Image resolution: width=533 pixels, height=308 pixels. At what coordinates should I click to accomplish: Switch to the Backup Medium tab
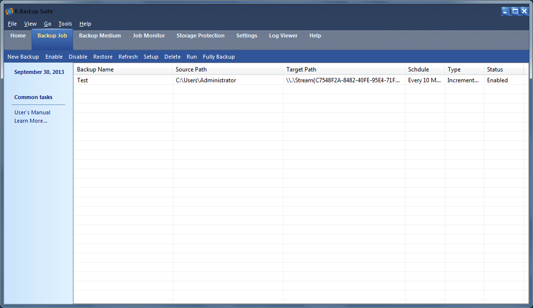[100, 35]
